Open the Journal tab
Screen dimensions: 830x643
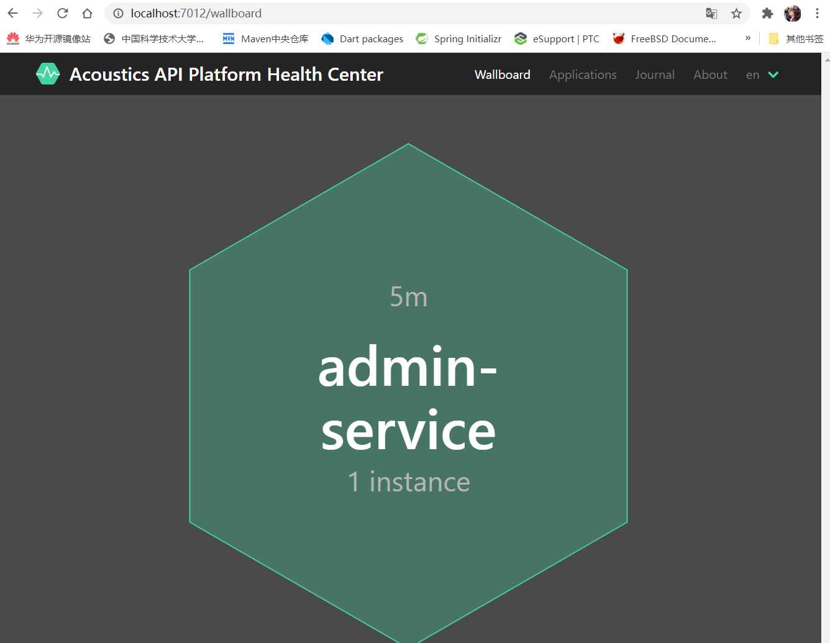coord(655,75)
